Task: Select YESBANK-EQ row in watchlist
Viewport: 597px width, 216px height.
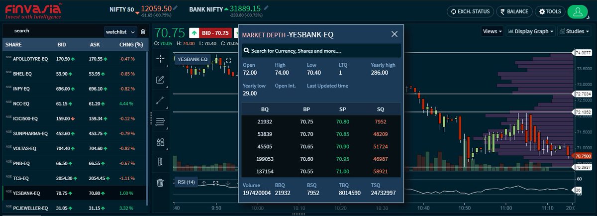Action: (x=75, y=193)
